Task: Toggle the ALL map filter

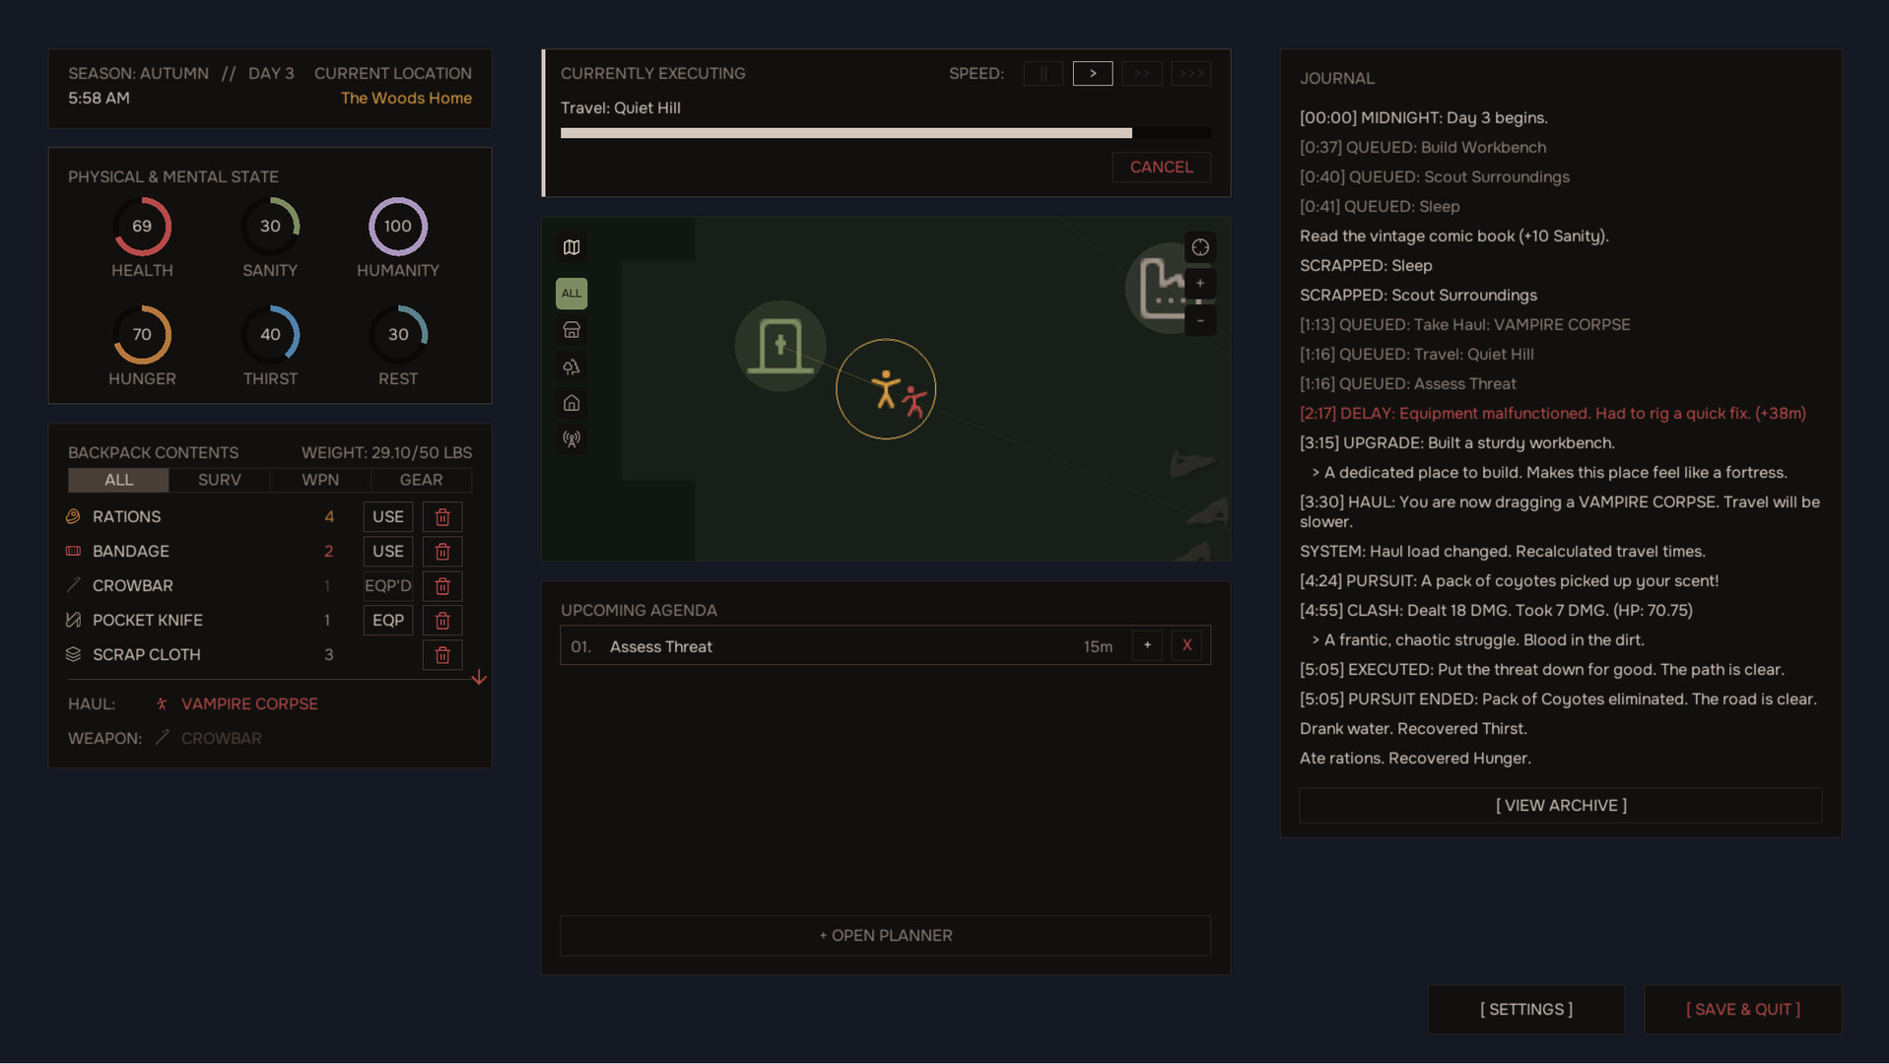Action: click(572, 294)
